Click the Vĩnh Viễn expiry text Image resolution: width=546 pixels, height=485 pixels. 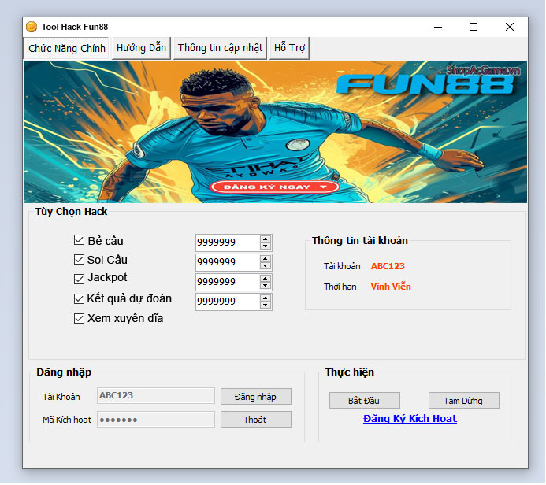click(391, 287)
